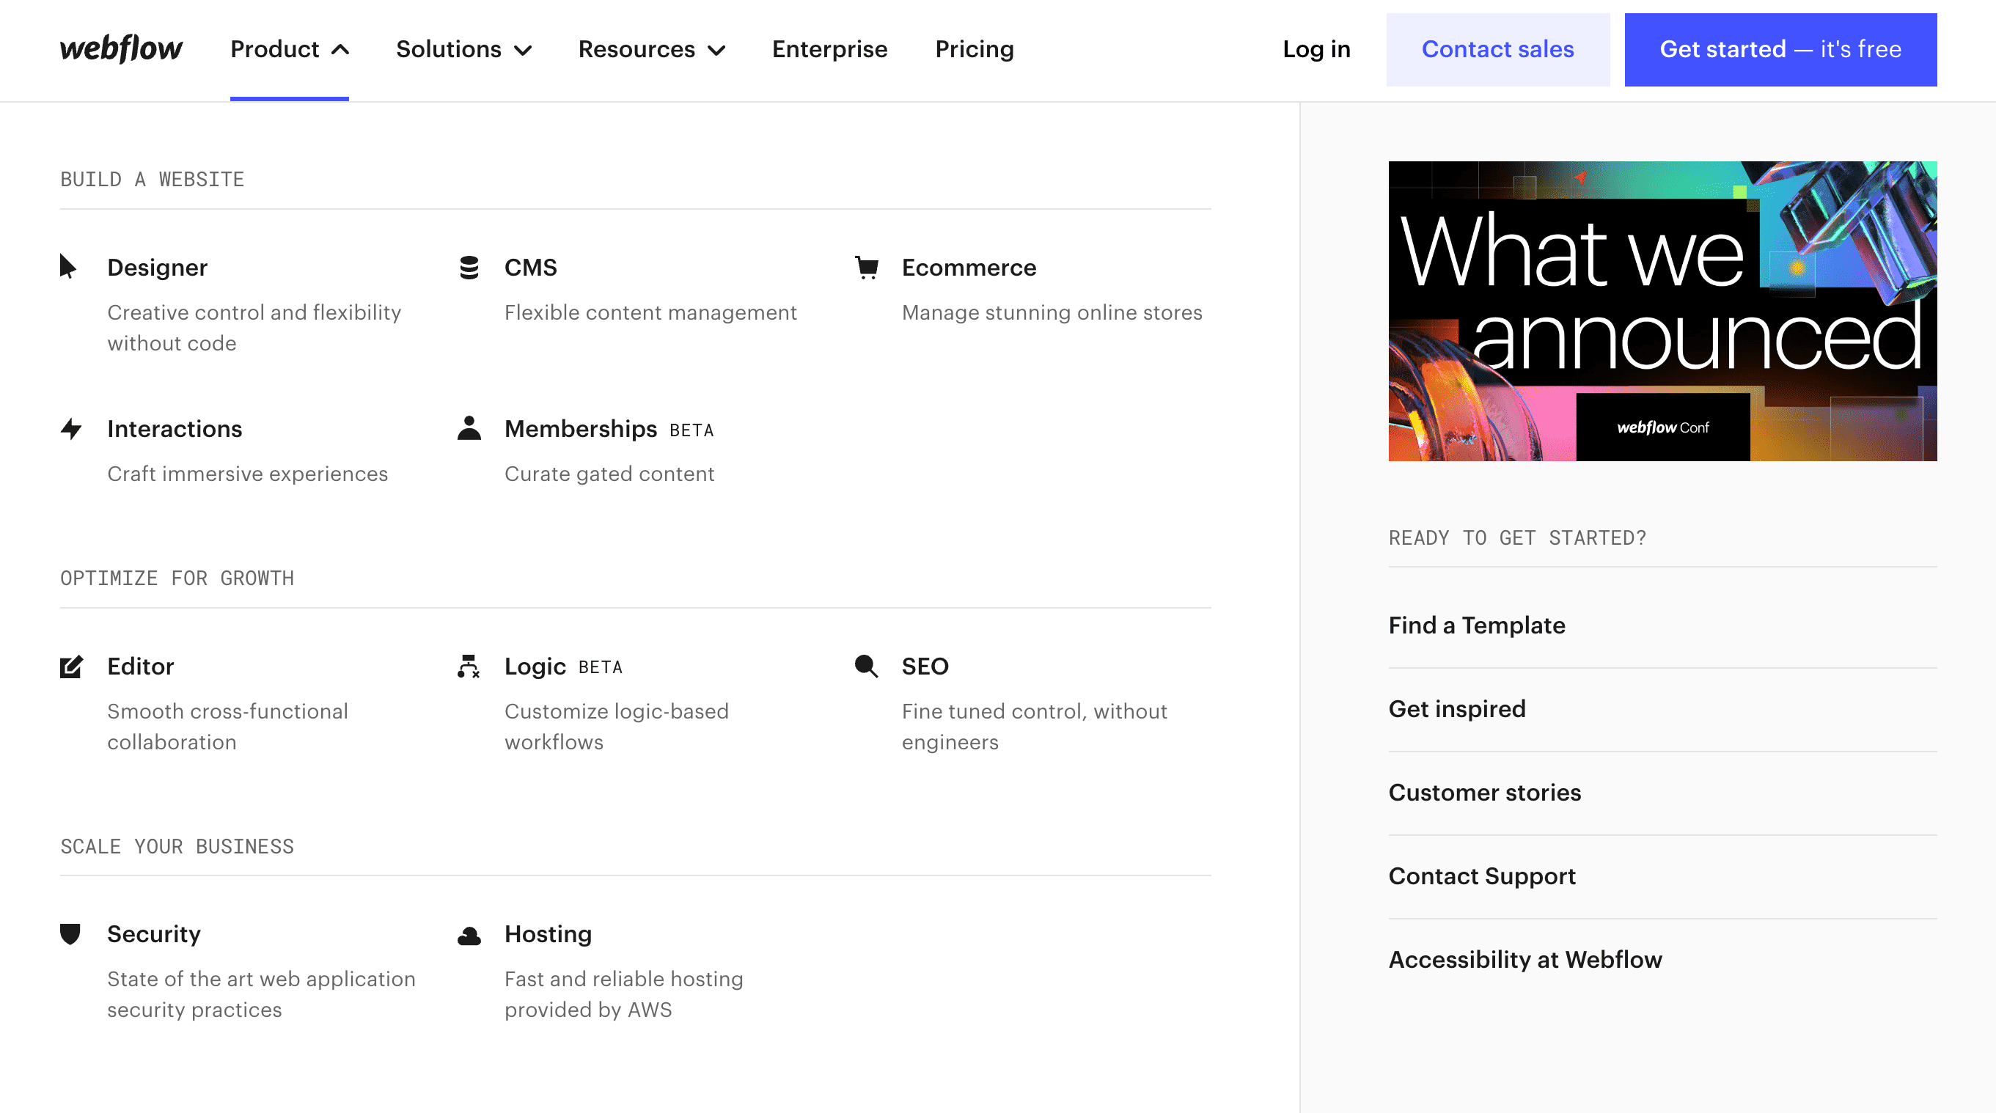1996x1113 pixels.
Task: Open the What we announced banner
Action: pos(1662,311)
